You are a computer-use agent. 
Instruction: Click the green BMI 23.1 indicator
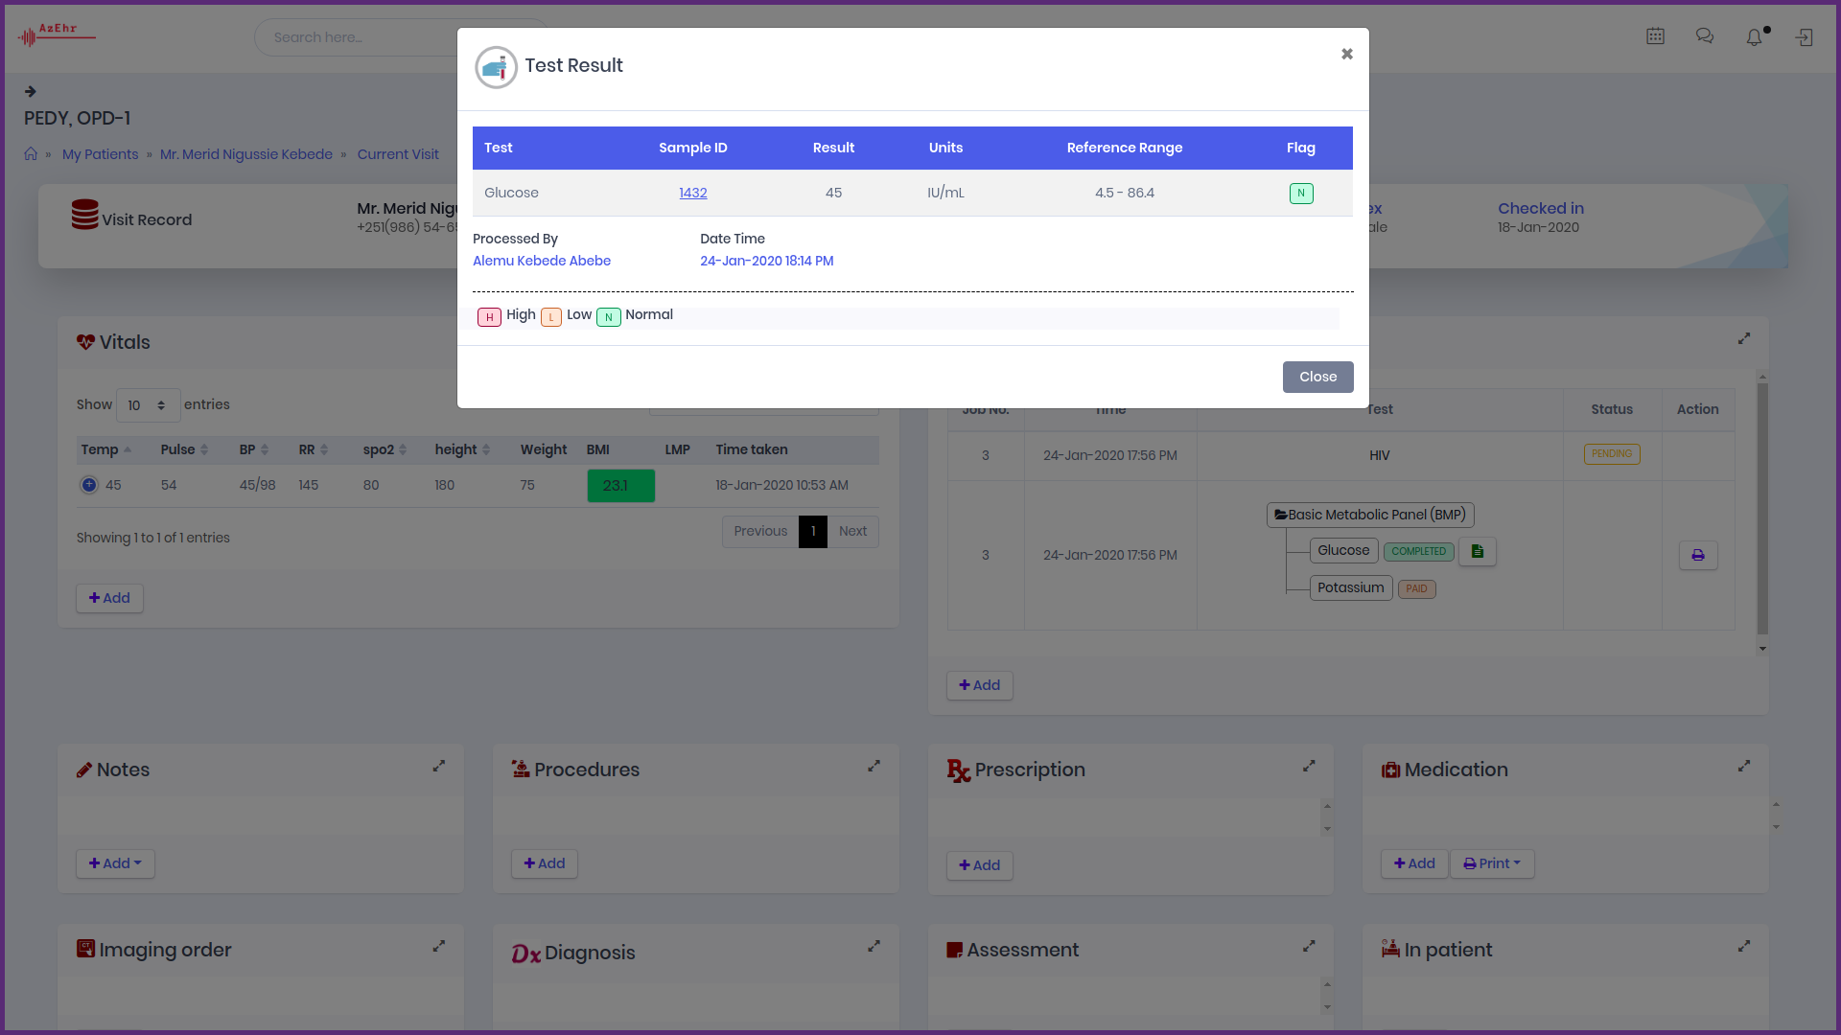[620, 486]
